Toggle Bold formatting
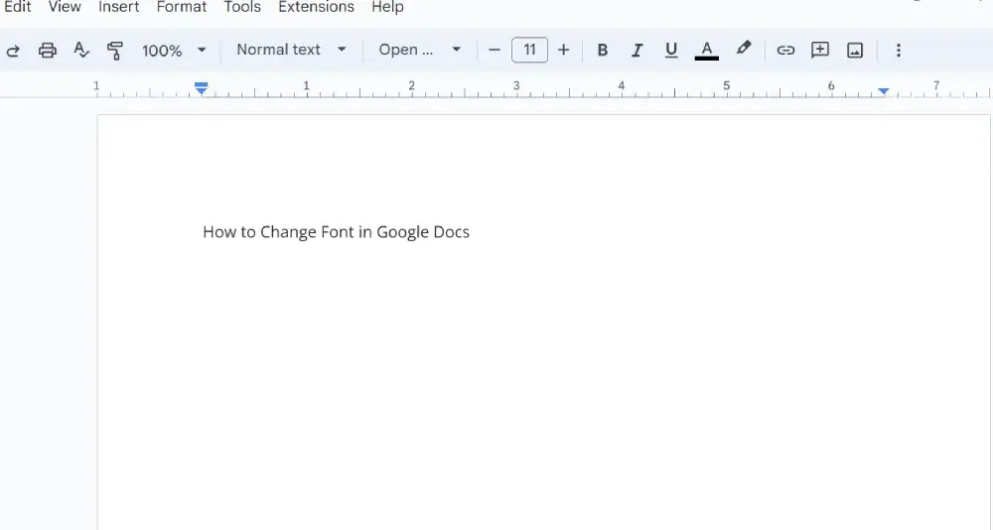The width and height of the screenshot is (993, 530). tap(603, 50)
